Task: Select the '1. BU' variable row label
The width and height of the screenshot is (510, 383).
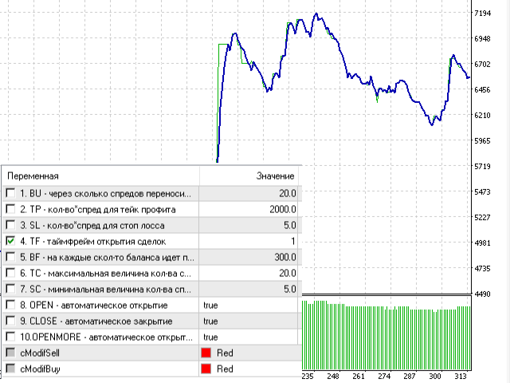Action: click(106, 194)
